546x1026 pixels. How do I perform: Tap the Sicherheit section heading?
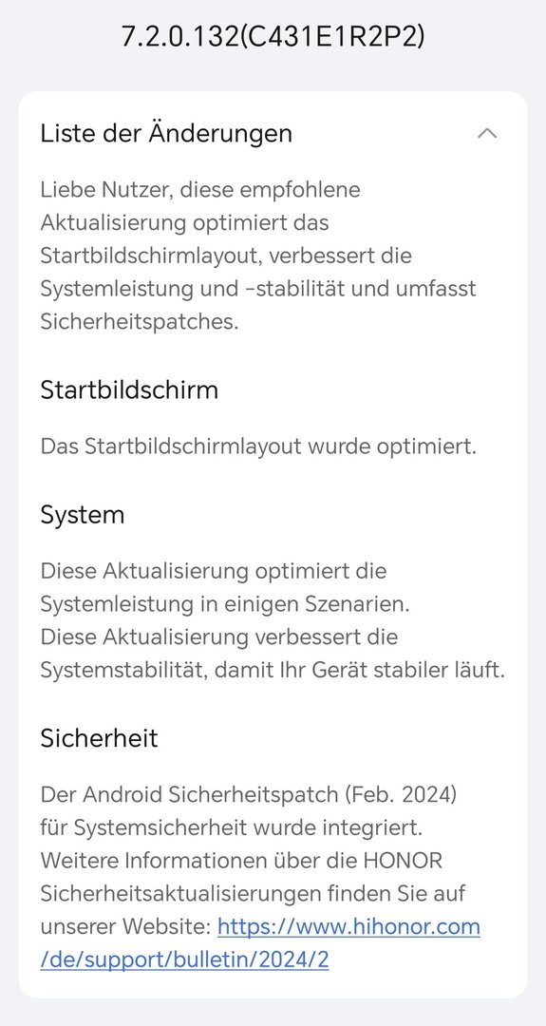point(100,738)
